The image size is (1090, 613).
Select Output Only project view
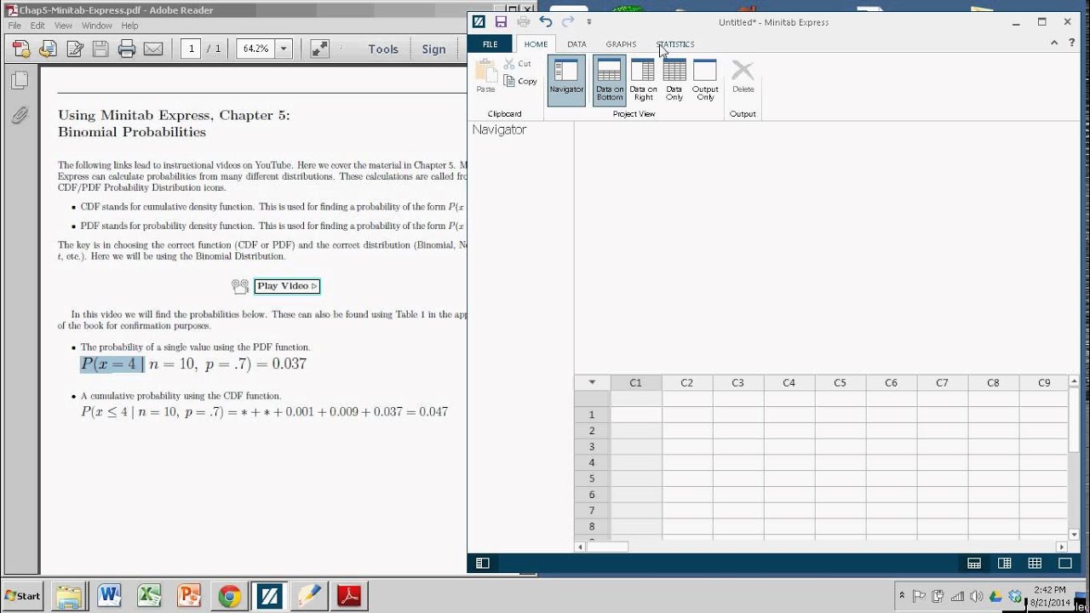(x=705, y=80)
